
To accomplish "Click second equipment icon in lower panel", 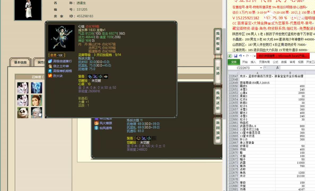I will (x=143, y=138).
